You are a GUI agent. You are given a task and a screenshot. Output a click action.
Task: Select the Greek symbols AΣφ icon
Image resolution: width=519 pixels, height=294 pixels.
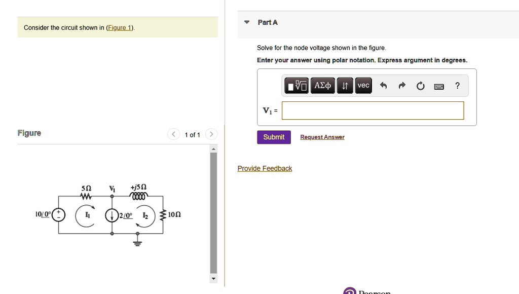(322, 85)
